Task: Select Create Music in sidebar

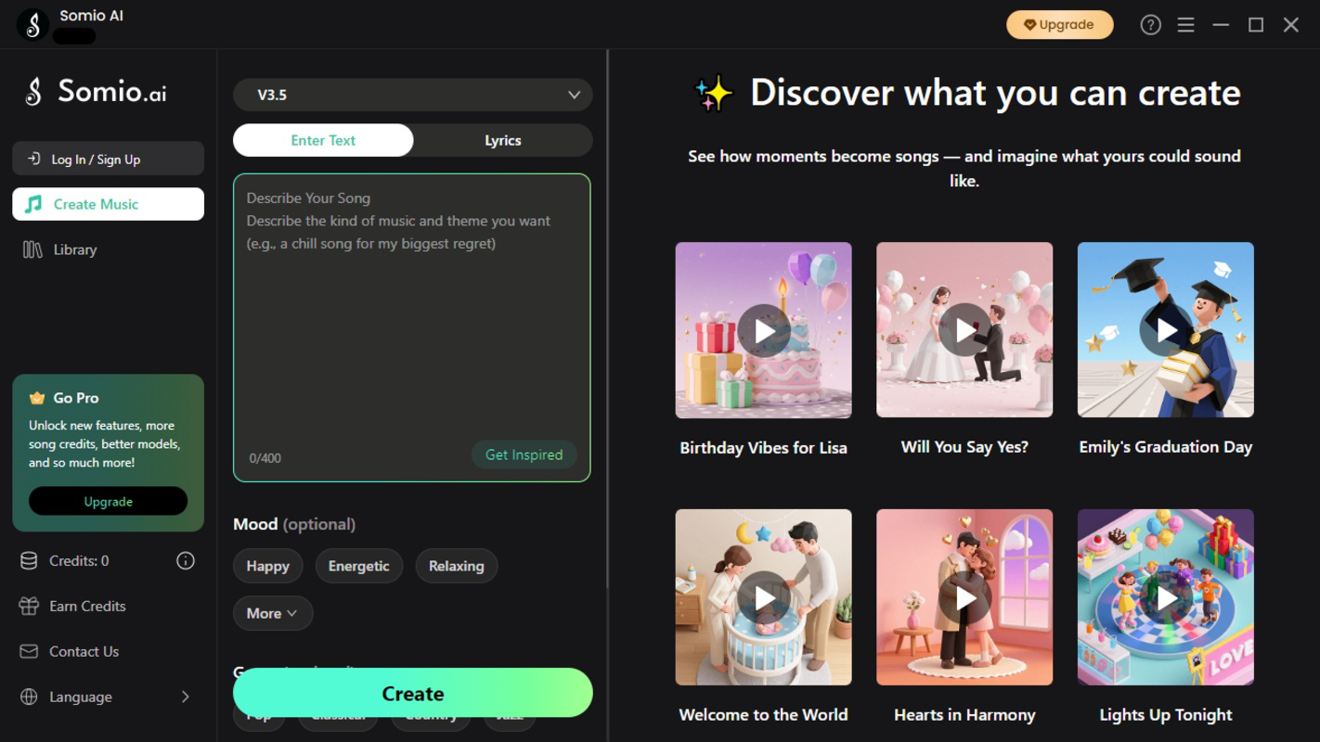Action: click(x=108, y=204)
